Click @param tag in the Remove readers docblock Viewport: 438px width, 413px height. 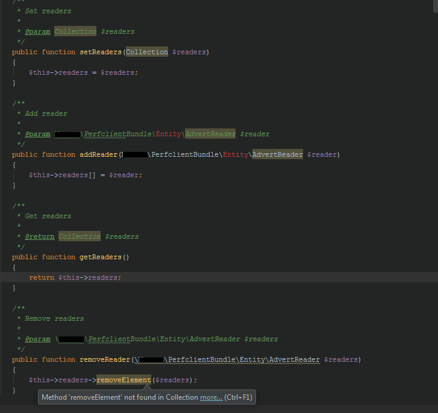pos(38,339)
